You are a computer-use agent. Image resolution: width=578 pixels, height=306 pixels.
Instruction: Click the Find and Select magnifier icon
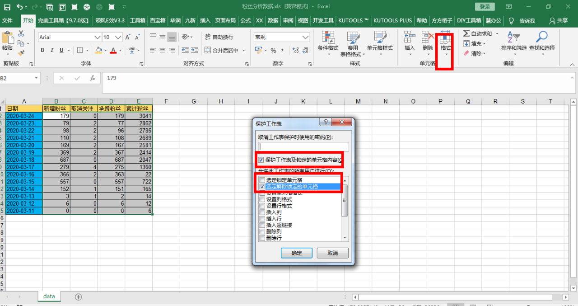tap(542, 37)
